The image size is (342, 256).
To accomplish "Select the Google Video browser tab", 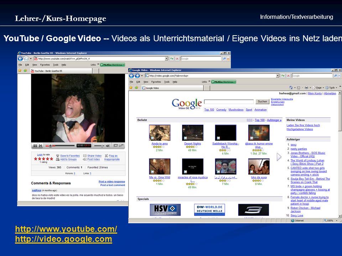I will tap(172, 88).
